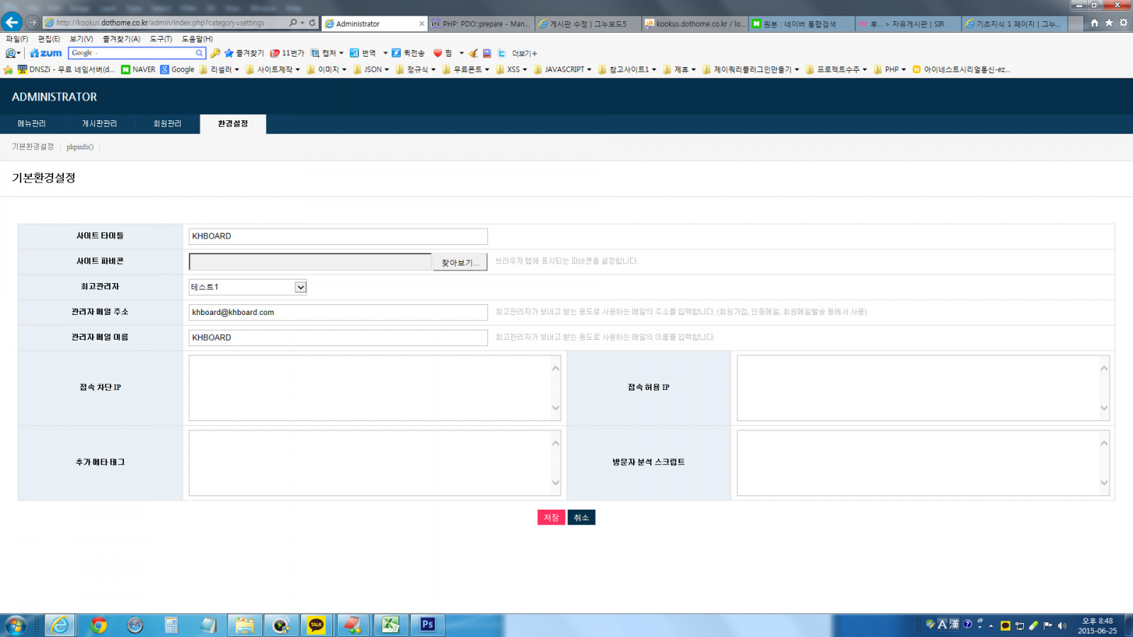1133x637 pixels.
Task: Open the favorites star icon in the browser
Action: pyautogui.click(x=1109, y=23)
